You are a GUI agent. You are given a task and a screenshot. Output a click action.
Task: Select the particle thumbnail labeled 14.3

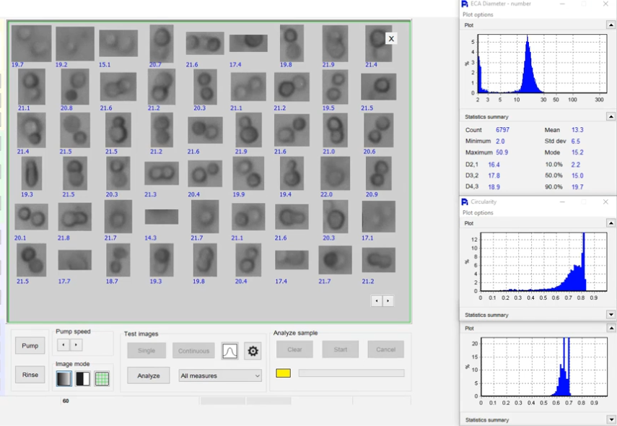(x=162, y=217)
